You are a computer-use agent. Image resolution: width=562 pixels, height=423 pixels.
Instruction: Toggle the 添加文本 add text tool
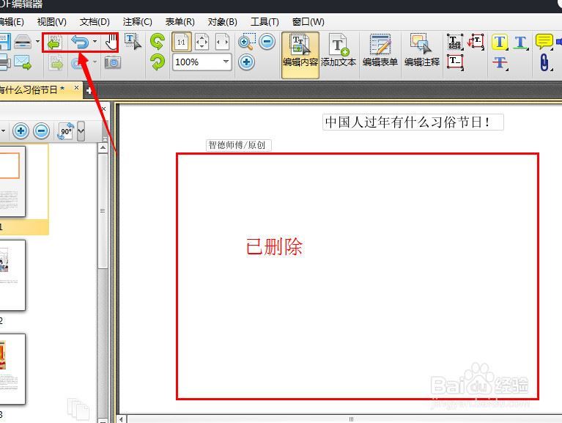[339, 51]
